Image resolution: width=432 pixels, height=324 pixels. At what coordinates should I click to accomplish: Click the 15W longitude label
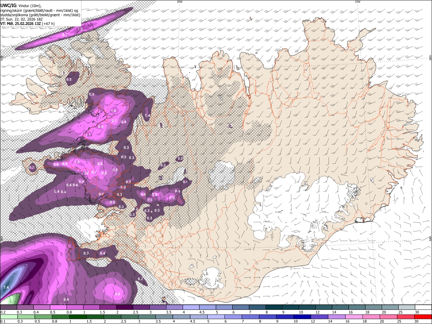click(357, 2)
